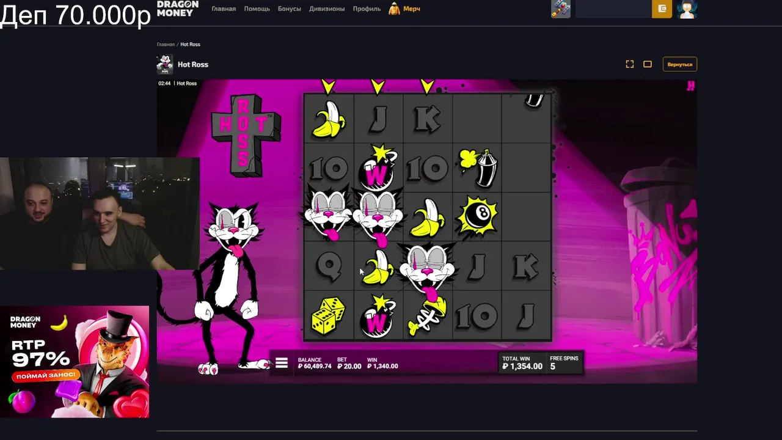Enter fullscreen mode for the game
The image size is (782, 440).
pyautogui.click(x=630, y=64)
